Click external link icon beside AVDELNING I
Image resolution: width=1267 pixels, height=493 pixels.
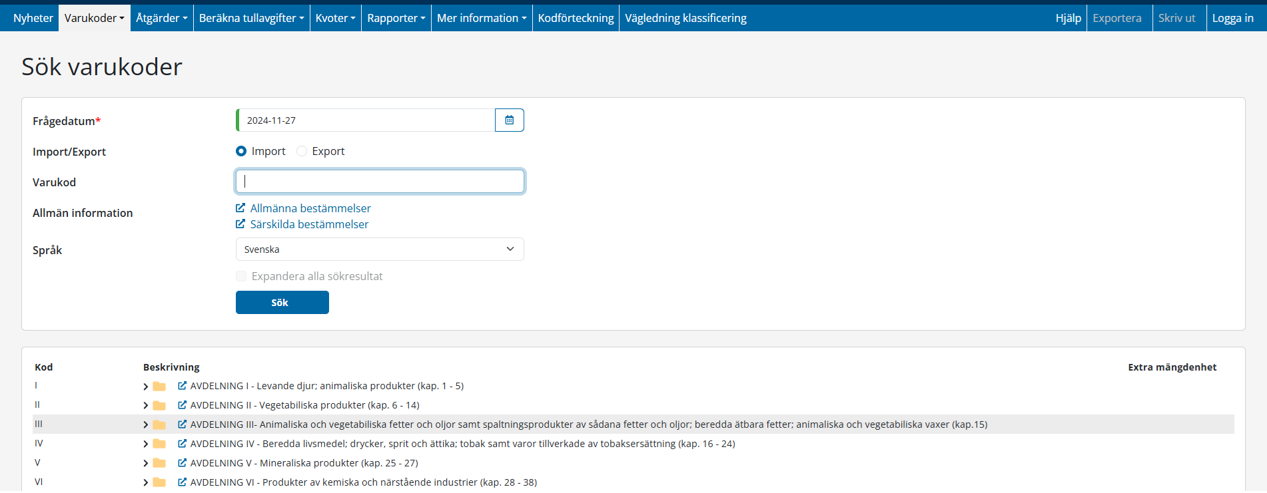(x=182, y=386)
